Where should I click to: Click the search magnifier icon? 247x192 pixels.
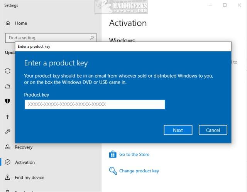click(92, 38)
